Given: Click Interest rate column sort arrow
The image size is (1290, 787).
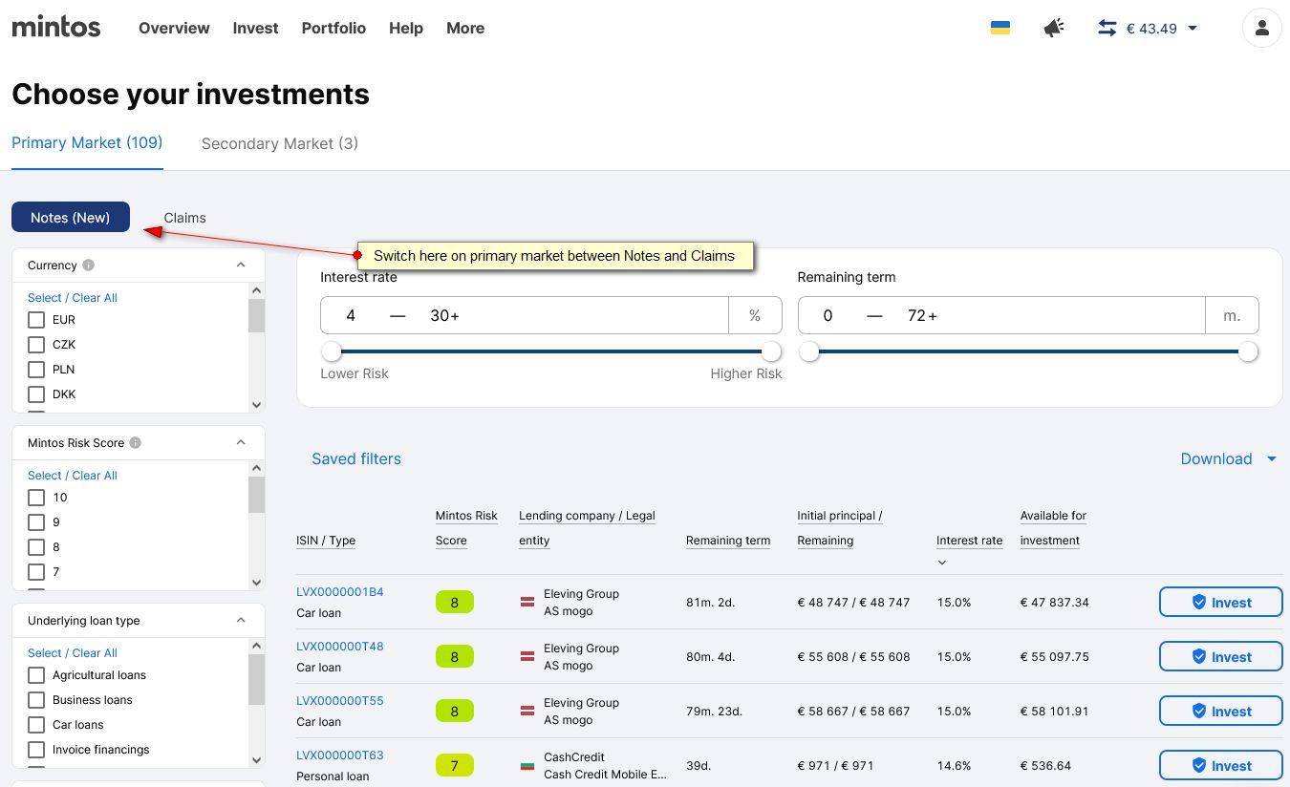Looking at the screenshot, I should (x=942, y=563).
